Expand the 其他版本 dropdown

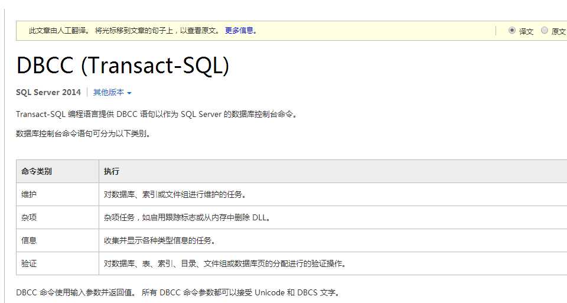point(112,93)
